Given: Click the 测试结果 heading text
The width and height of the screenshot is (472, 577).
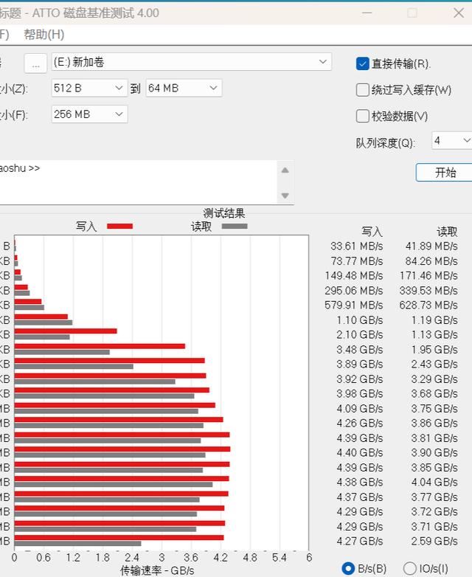Looking at the screenshot, I should coord(224,213).
